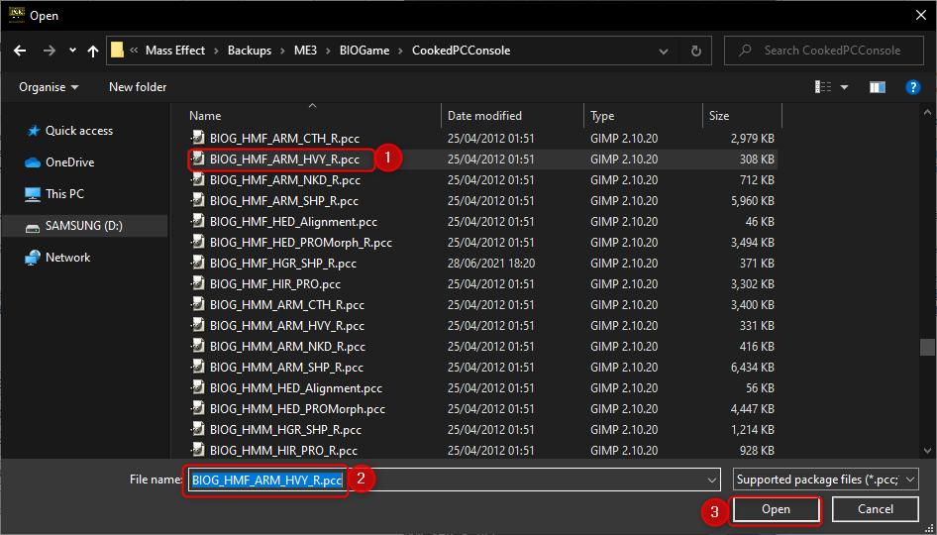Refresh the CookedPCConsole folder view
The image size is (937, 535).
tap(695, 51)
